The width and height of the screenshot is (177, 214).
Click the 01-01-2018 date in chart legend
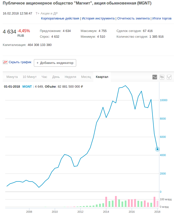pos(12,87)
